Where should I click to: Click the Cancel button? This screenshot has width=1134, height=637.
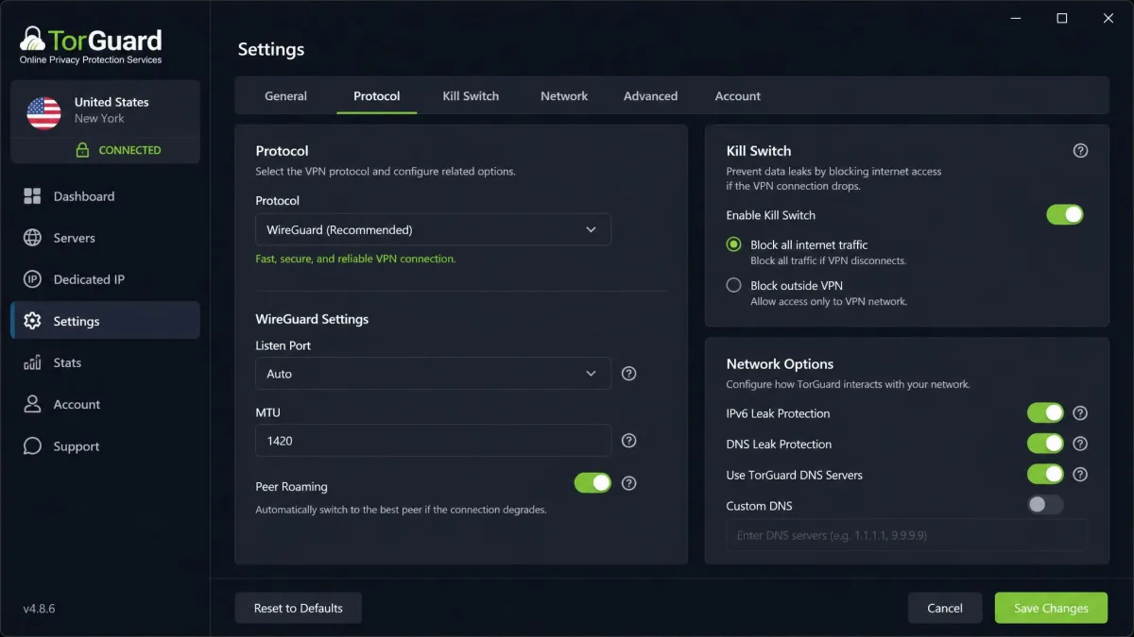click(x=945, y=608)
